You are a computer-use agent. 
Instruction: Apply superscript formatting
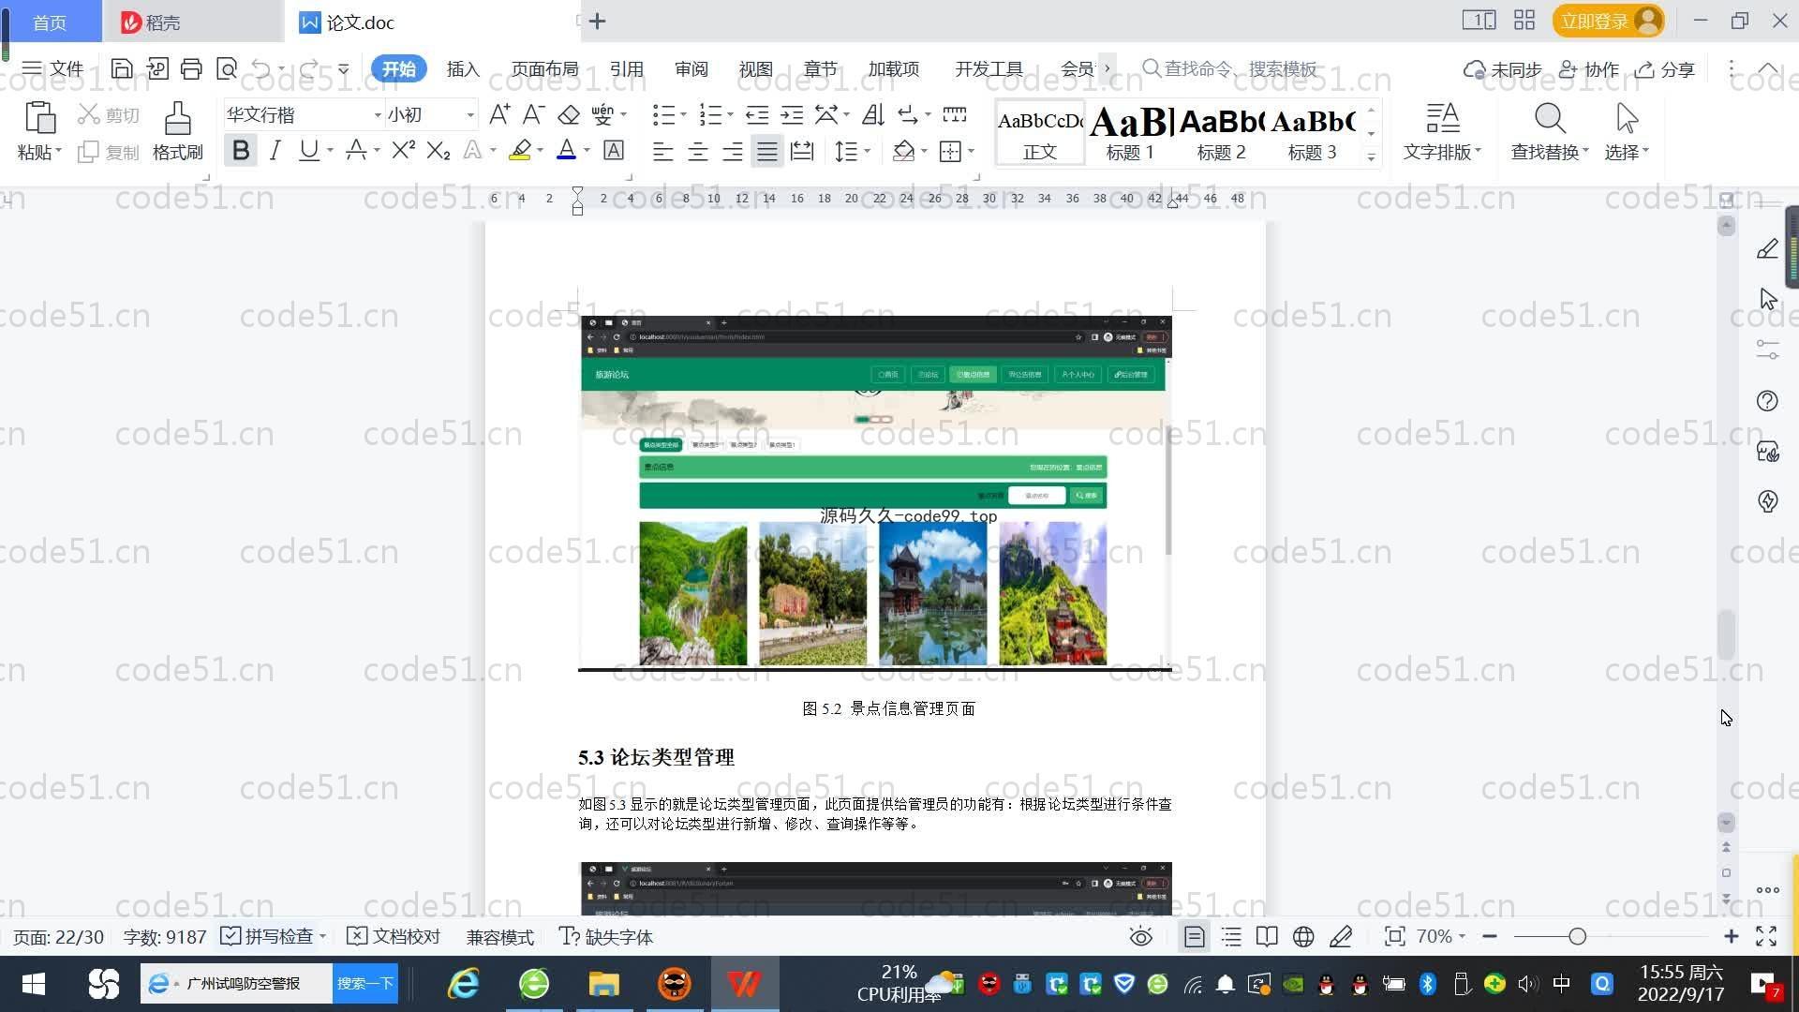click(x=403, y=150)
